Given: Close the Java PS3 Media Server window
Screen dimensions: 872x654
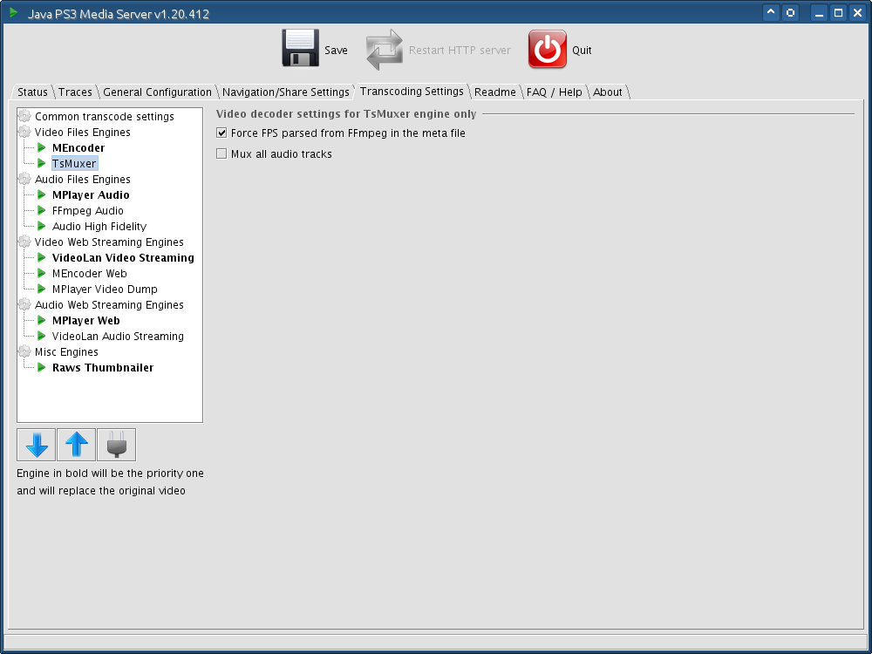Looking at the screenshot, I should [857, 12].
